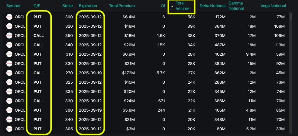Click the 1.5K open interest value
The image size is (298, 136).
click(161, 45)
